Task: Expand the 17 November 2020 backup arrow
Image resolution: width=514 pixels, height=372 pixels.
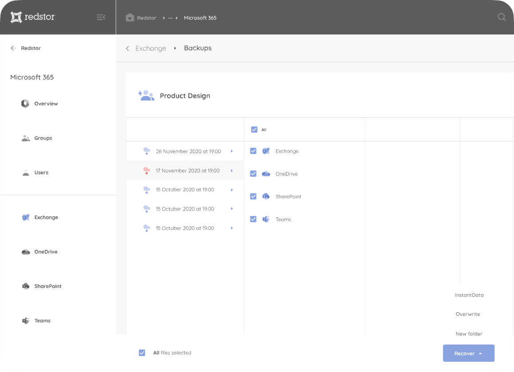Action: click(232, 171)
